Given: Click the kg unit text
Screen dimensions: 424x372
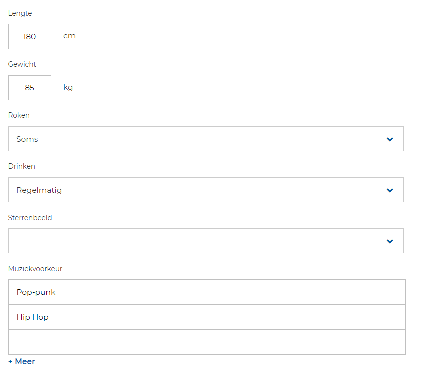Looking at the screenshot, I should (68, 88).
